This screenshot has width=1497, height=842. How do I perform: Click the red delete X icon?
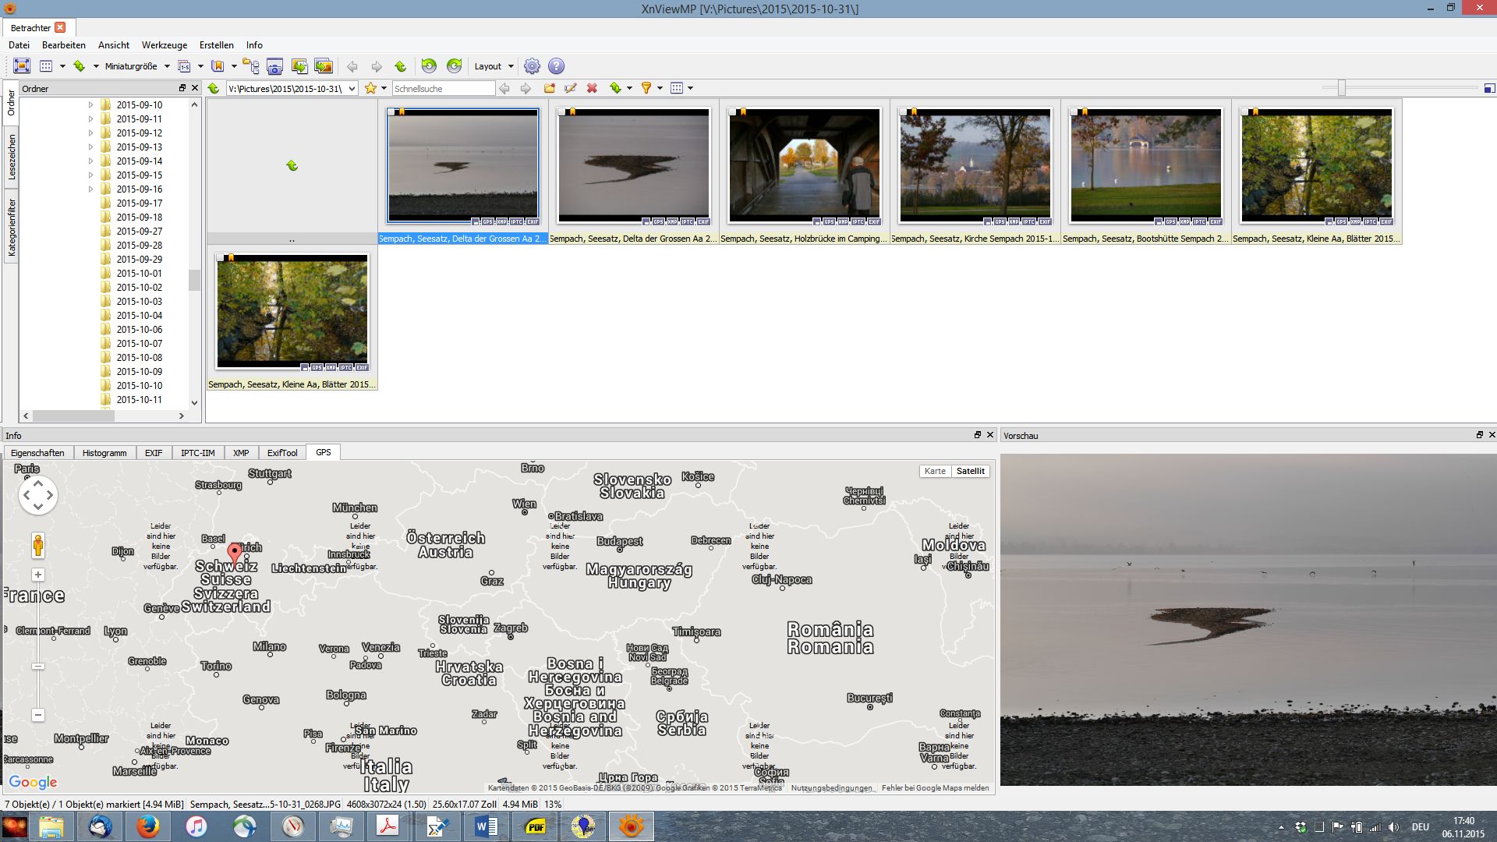coord(592,89)
